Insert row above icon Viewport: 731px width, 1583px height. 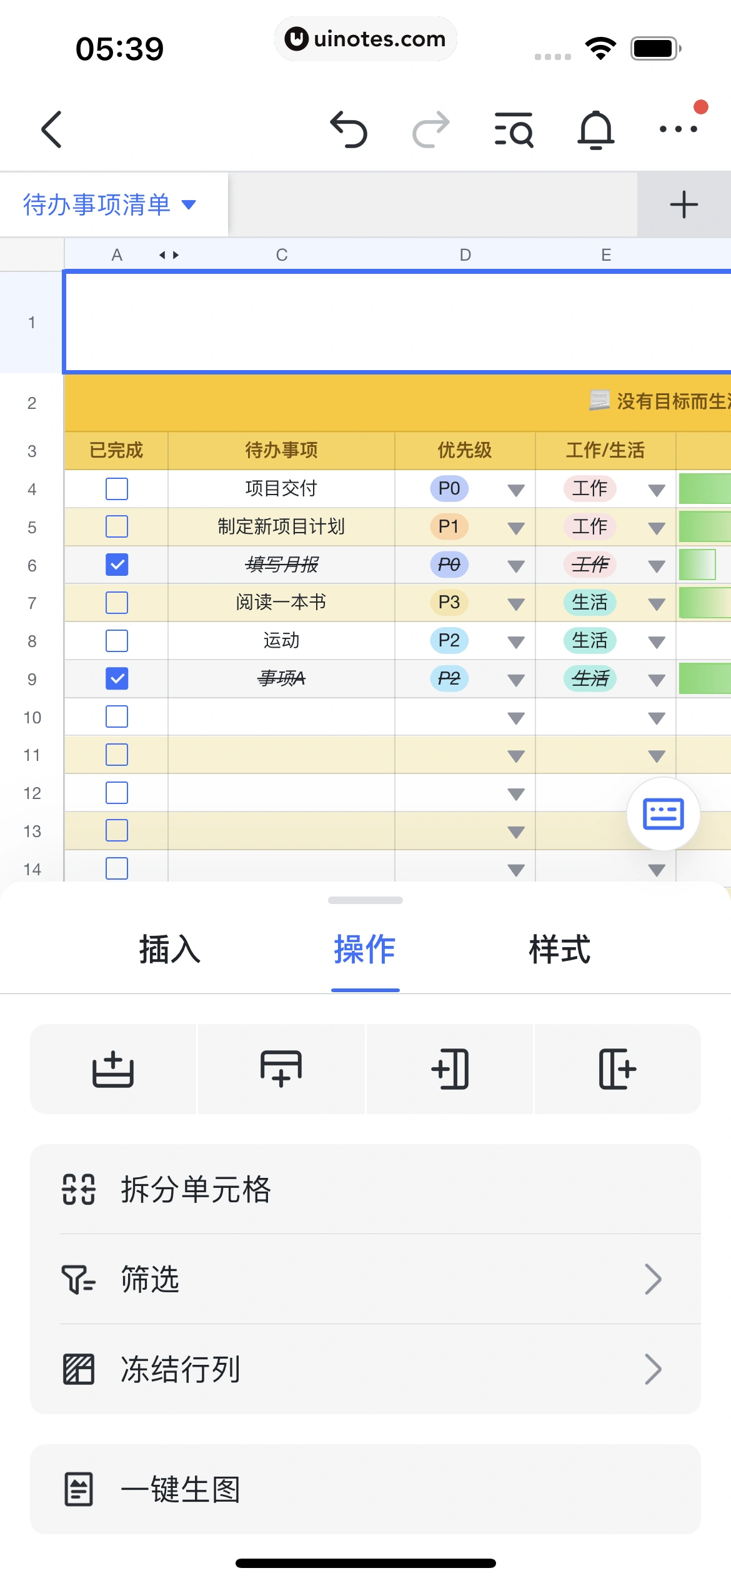113,1069
